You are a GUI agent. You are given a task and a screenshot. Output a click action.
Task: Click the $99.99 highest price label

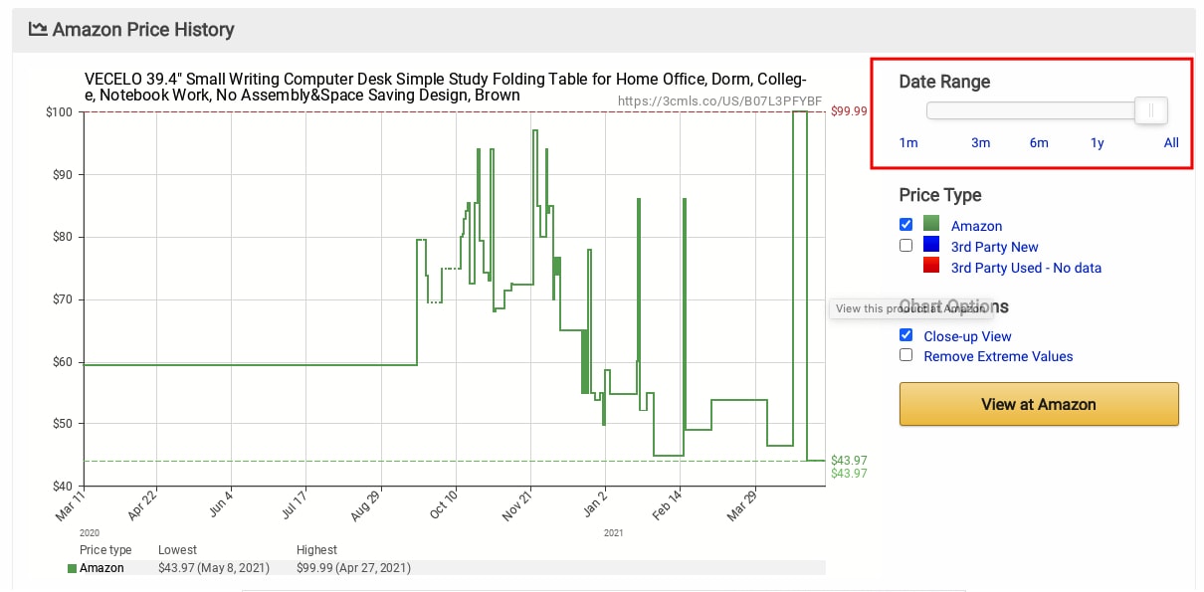(x=848, y=111)
